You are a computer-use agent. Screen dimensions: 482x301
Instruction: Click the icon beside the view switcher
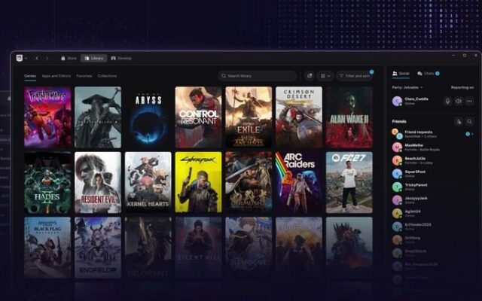point(310,76)
